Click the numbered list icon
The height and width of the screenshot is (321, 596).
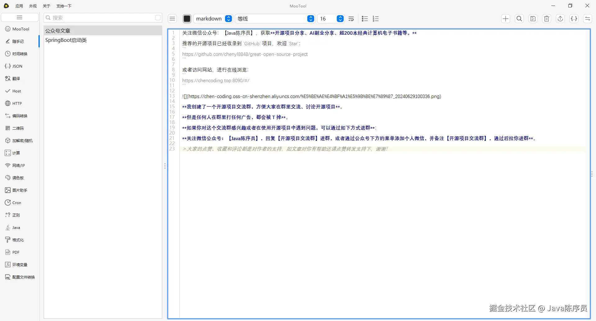pyautogui.click(x=376, y=19)
